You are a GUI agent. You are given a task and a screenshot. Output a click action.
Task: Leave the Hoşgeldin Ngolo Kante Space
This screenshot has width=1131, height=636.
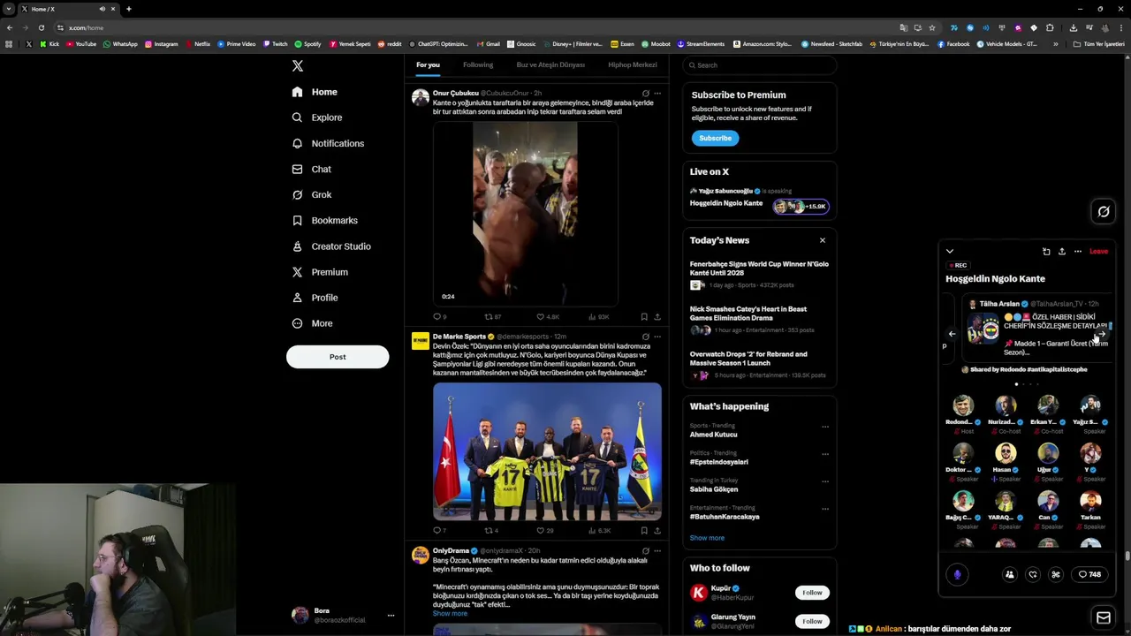coord(1098,252)
